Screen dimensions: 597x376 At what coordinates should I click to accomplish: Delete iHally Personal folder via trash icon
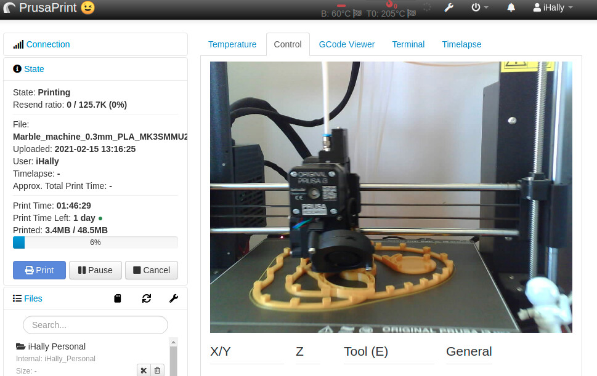click(157, 370)
